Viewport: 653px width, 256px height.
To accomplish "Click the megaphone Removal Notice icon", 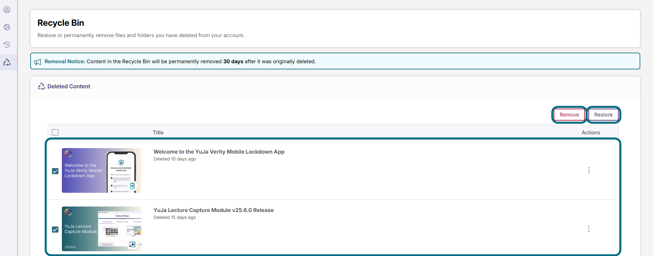I will tap(37, 62).
